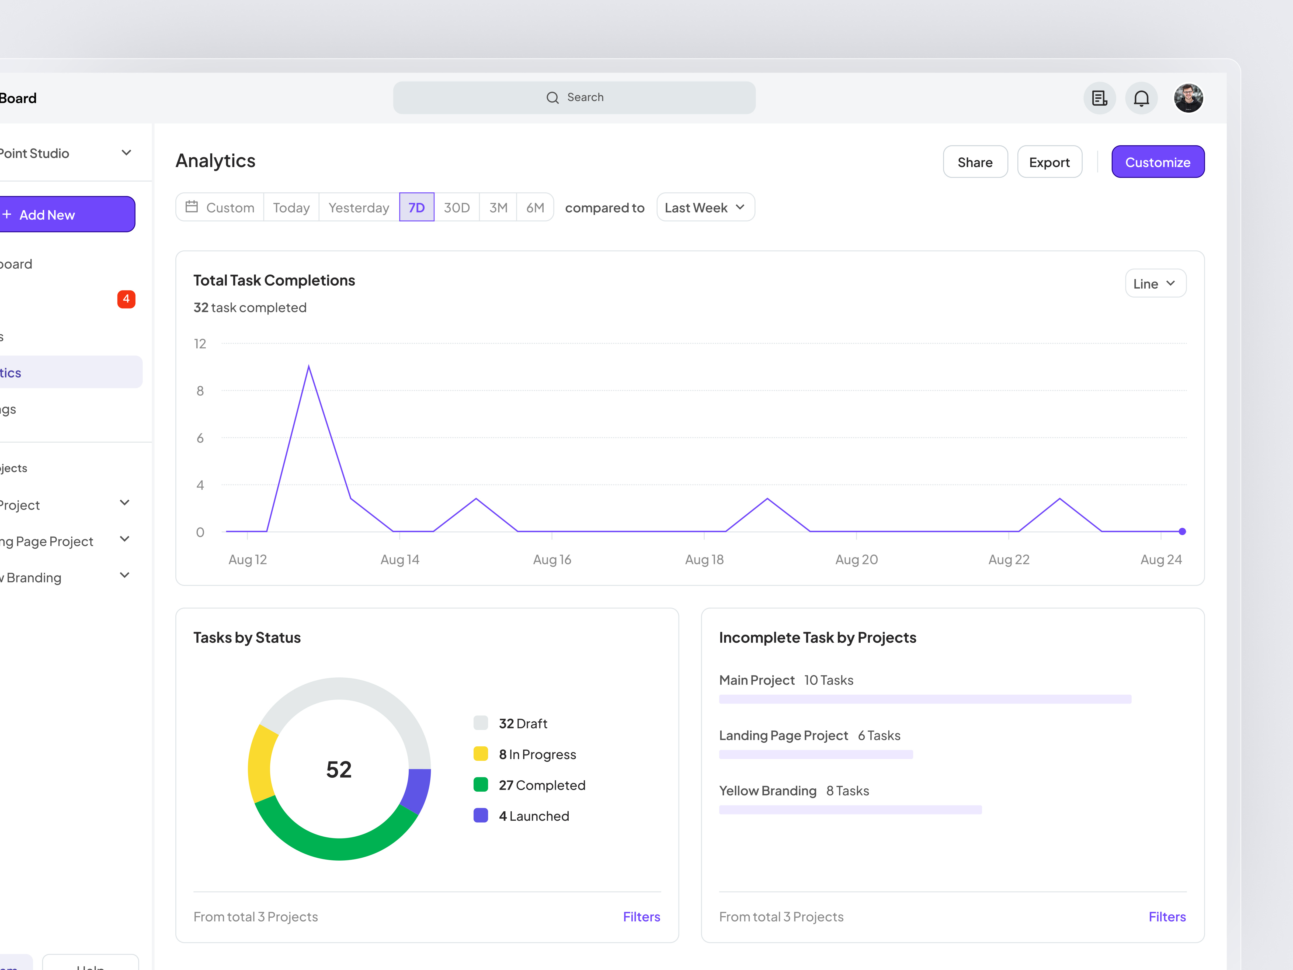Select the 30D time range
This screenshot has width=1293, height=970.
click(x=457, y=207)
